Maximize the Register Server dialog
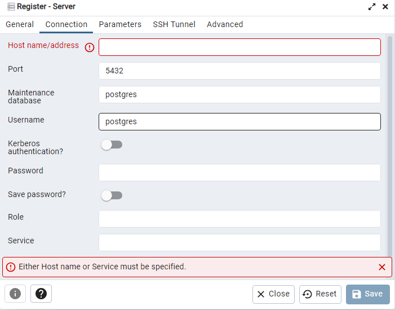Viewport: 395px width, 310px height. pos(372,7)
